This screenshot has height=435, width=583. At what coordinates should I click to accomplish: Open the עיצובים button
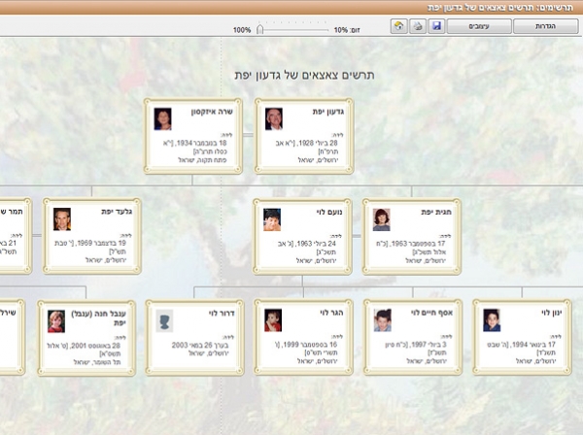pos(479,26)
